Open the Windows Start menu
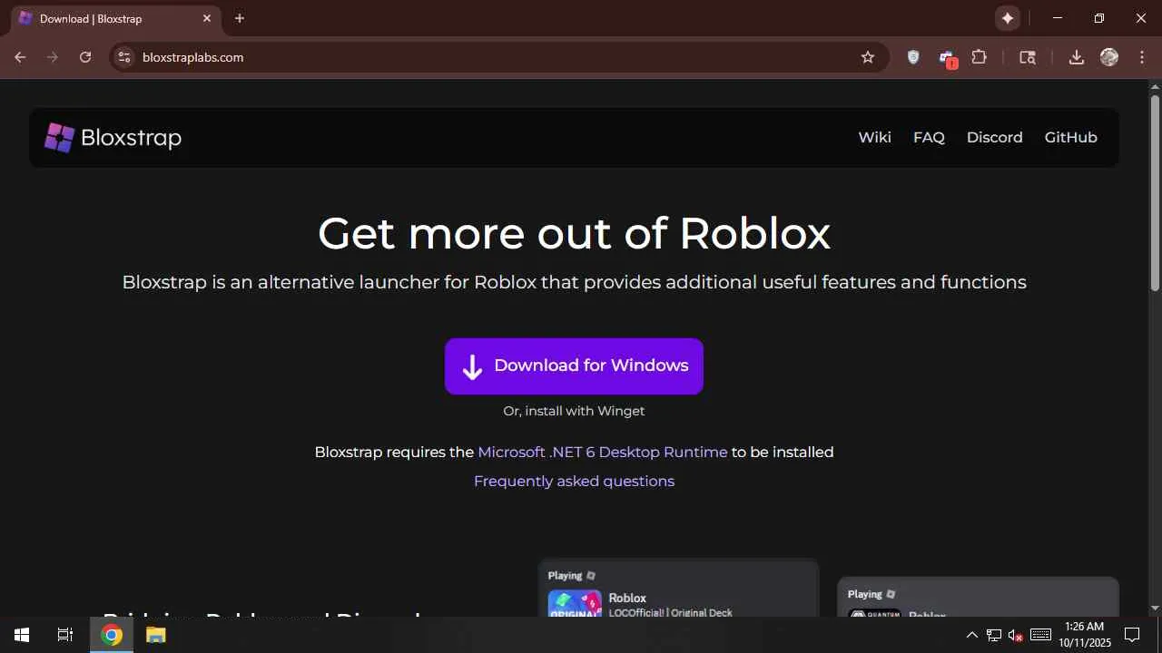Screen dimensions: 1162x653 pyautogui.click(x=22, y=635)
